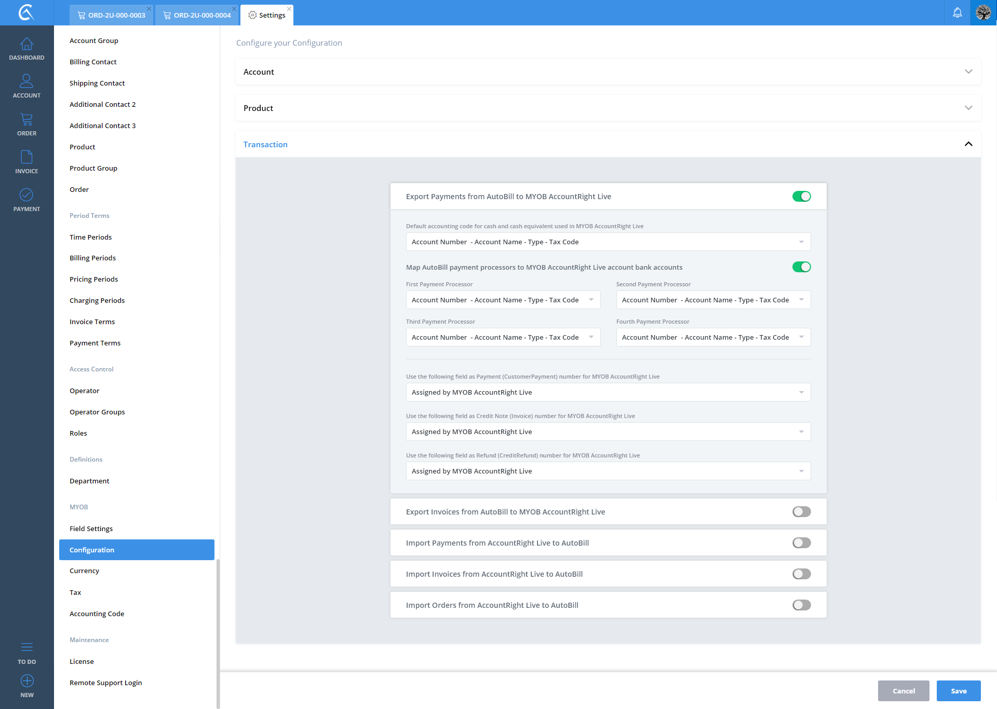Disable Export Payments to MYOB toggle

pos(801,197)
